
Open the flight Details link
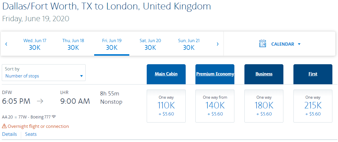9,134
